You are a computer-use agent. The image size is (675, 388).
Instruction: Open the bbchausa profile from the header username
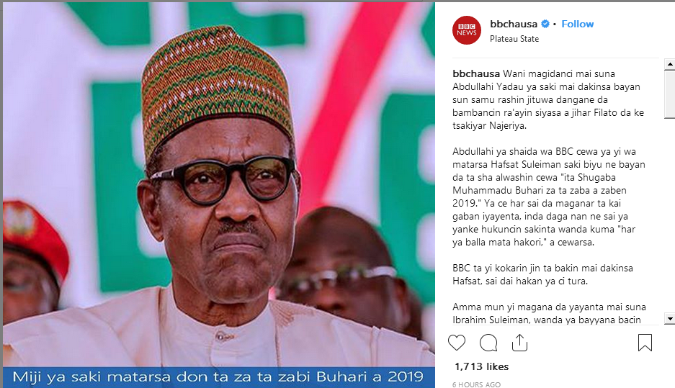click(x=514, y=24)
